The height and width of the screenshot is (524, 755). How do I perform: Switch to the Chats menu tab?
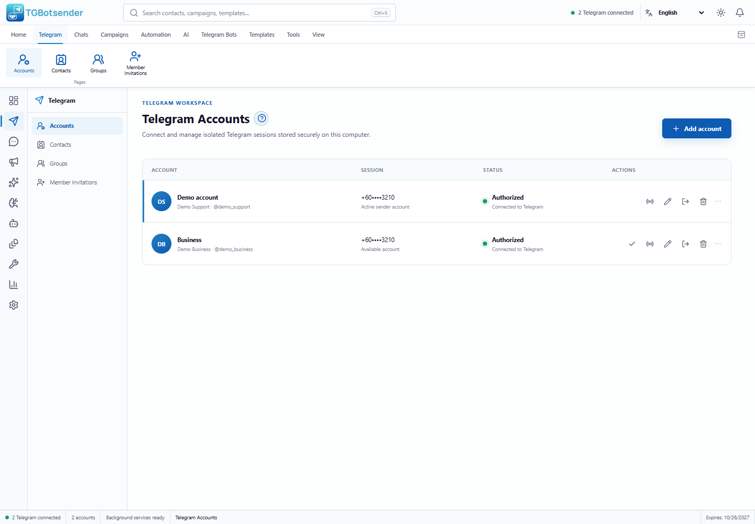(81, 35)
